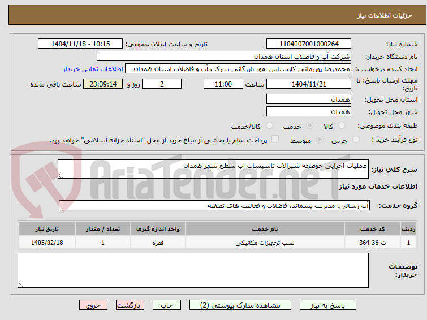Click the delivery city field همدان
This screenshot has width=427, height=320.
click(x=309, y=111)
